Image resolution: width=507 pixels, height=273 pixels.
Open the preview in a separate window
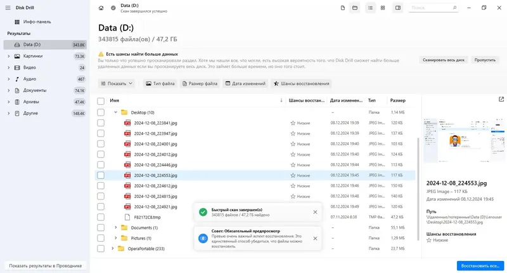501,99
